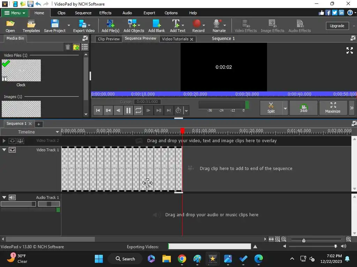Select the Clock clip thumbnail in Media Bin
Image resolution: width=357 pixels, height=267 pixels.
pos(21,70)
